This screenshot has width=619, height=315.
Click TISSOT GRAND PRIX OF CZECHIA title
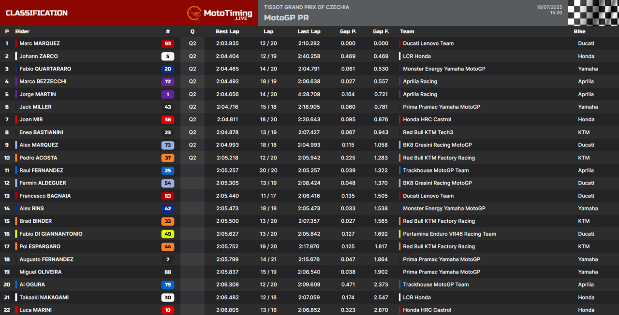coord(307,7)
